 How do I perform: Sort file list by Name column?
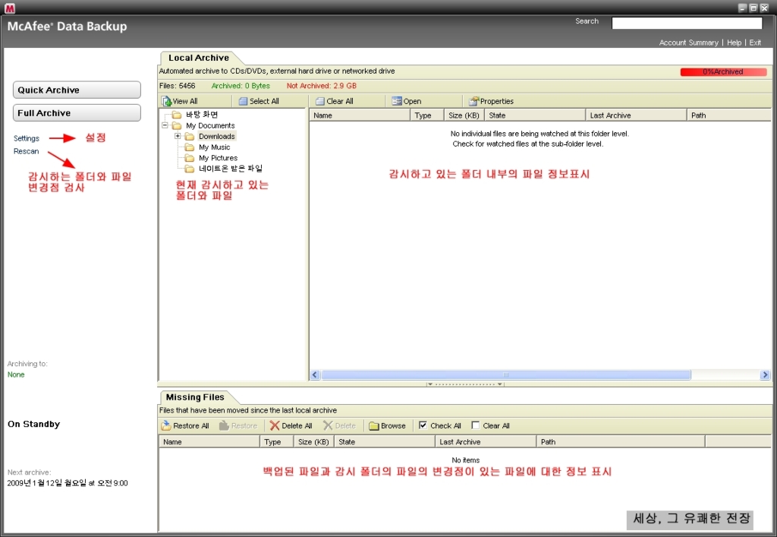pyautogui.click(x=360, y=115)
